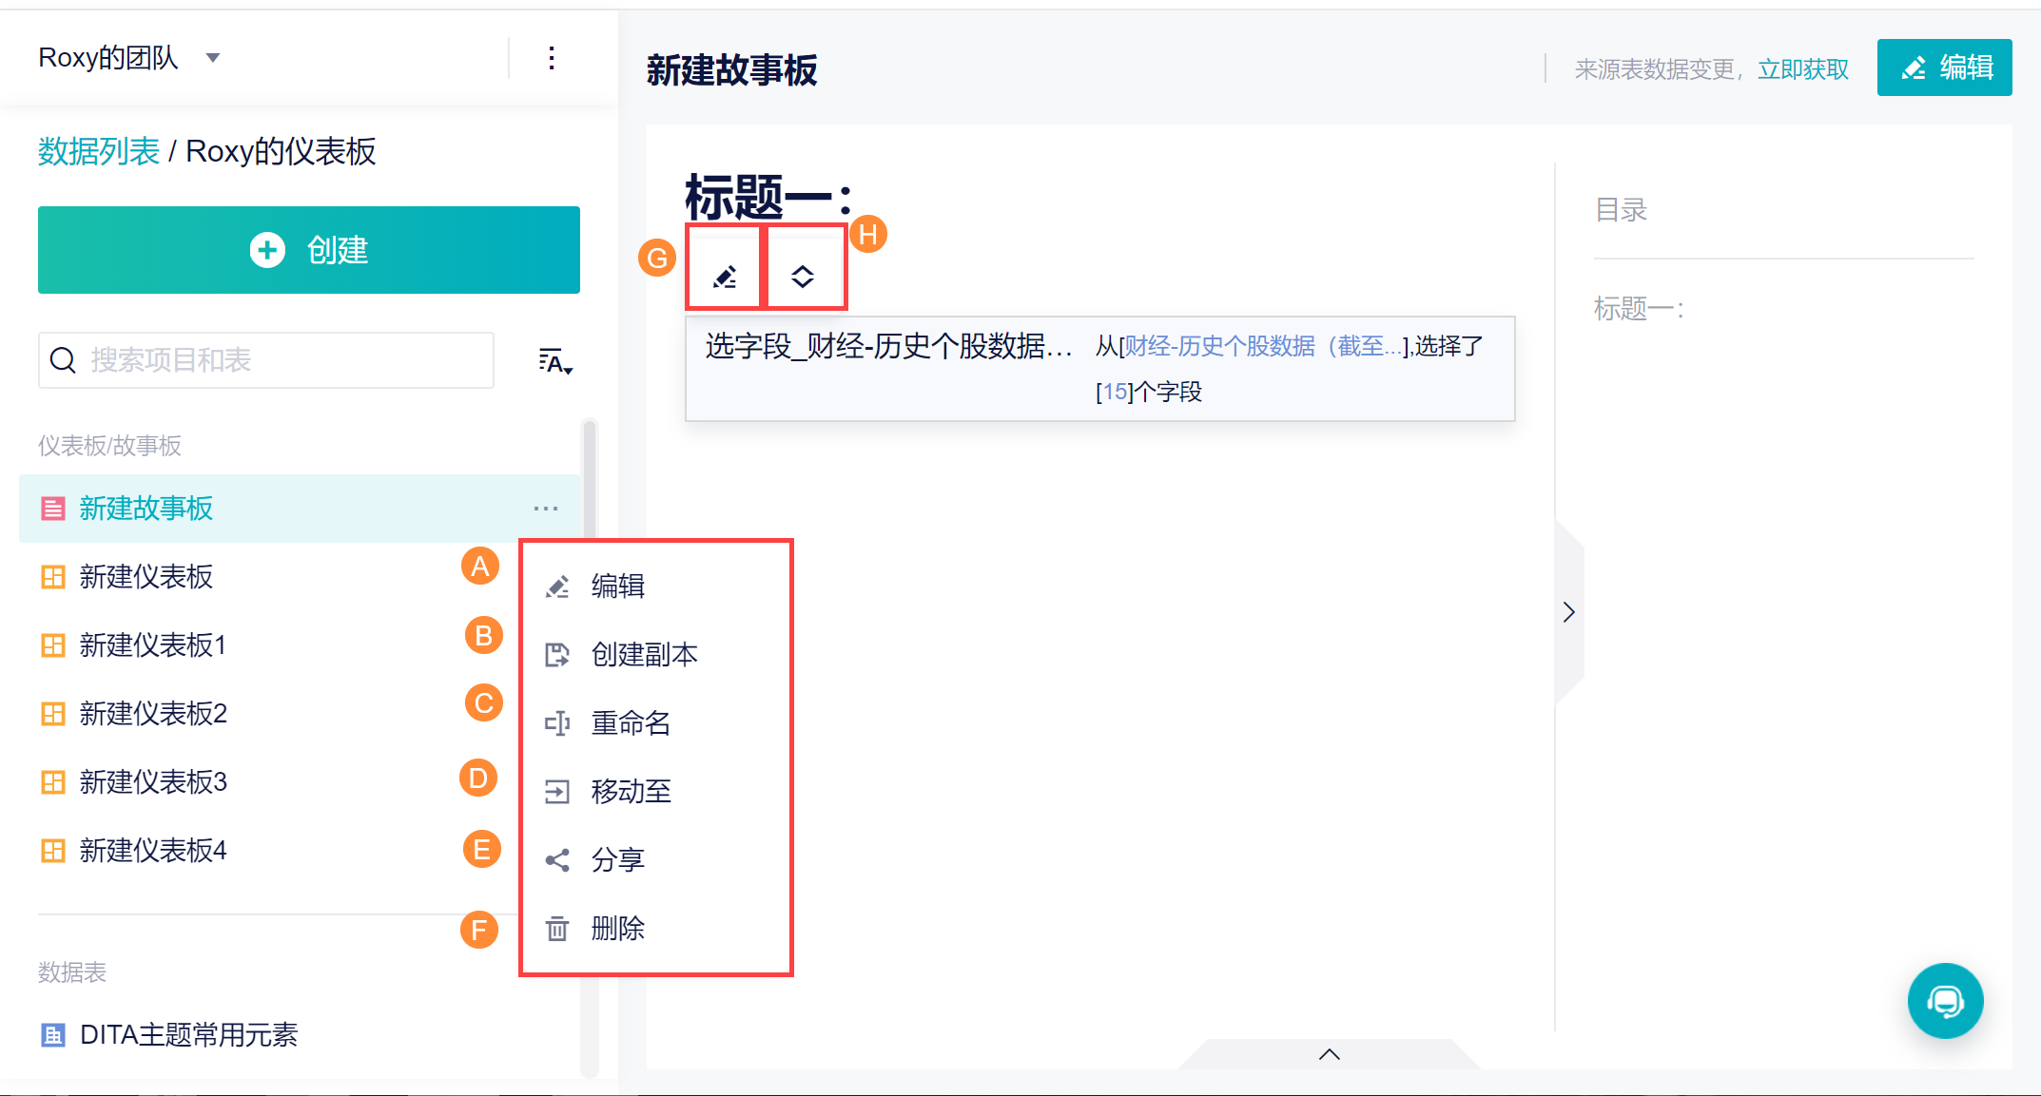Screen dimensions: 2041x1096
Task: Expand the bottom panel chevron
Action: 1329,1054
